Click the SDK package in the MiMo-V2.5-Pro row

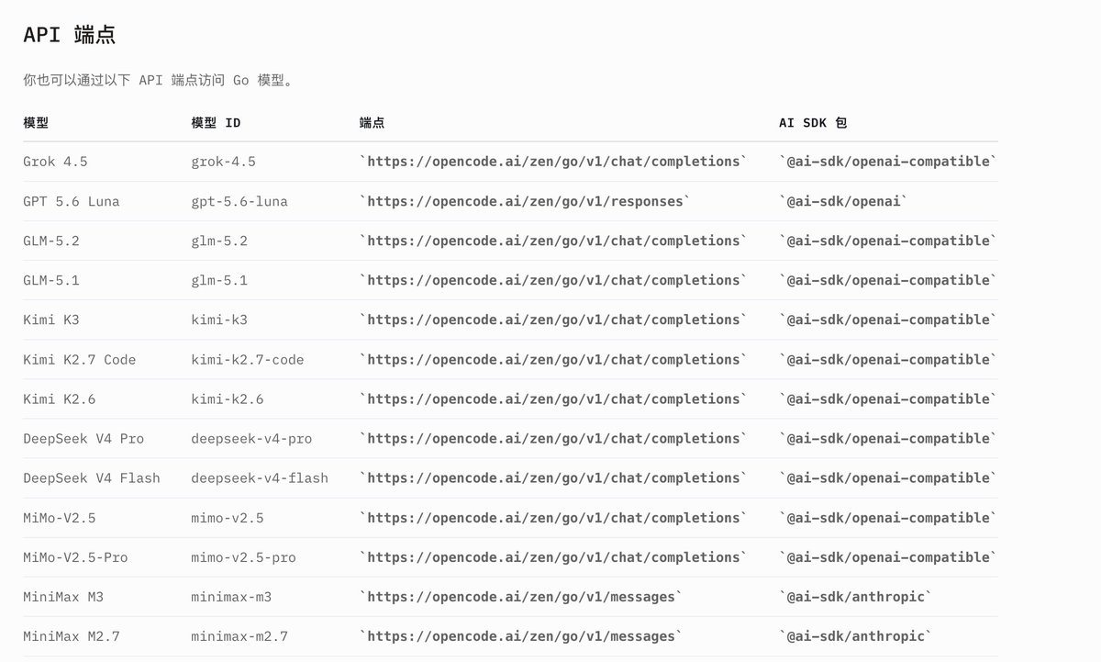pyautogui.click(x=887, y=557)
